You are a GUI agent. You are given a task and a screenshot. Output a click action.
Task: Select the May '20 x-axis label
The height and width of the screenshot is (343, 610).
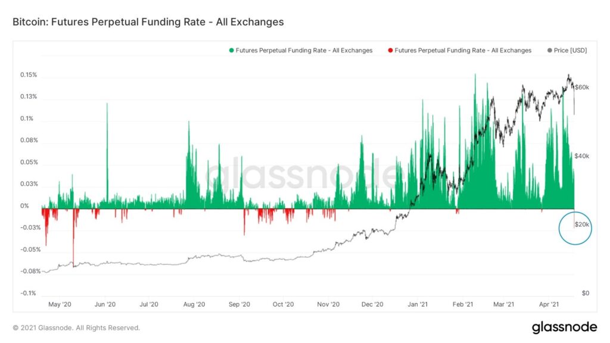pos(60,304)
